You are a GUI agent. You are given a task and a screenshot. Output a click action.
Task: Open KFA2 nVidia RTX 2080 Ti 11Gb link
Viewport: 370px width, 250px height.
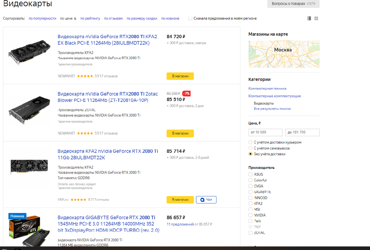click(x=108, y=154)
